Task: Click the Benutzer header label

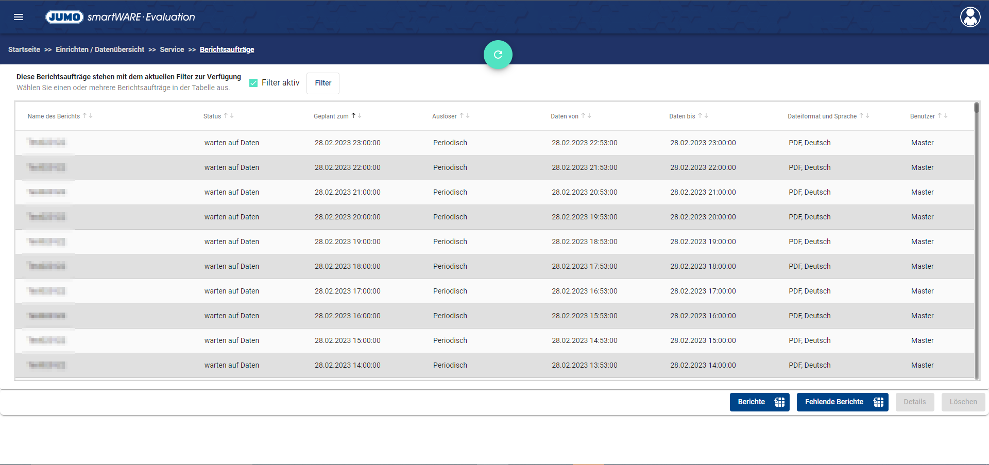Action: [x=923, y=116]
